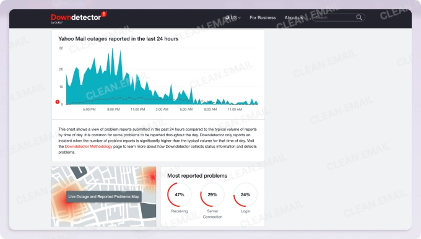Click the tallest peak in outage chart
Viewport: 421px width, 239px height.
(113, 50)
